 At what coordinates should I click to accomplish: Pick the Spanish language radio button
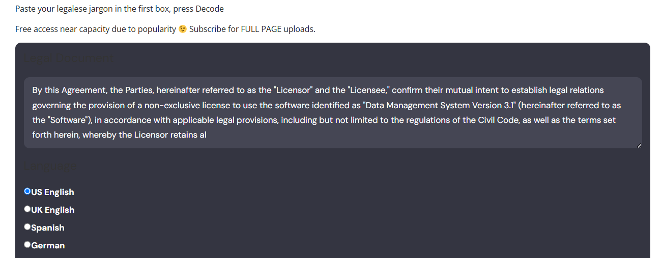pos(27,227)
